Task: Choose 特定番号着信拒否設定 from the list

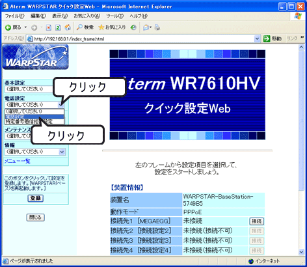Action: pyautogui.click(x=34, y=122)
